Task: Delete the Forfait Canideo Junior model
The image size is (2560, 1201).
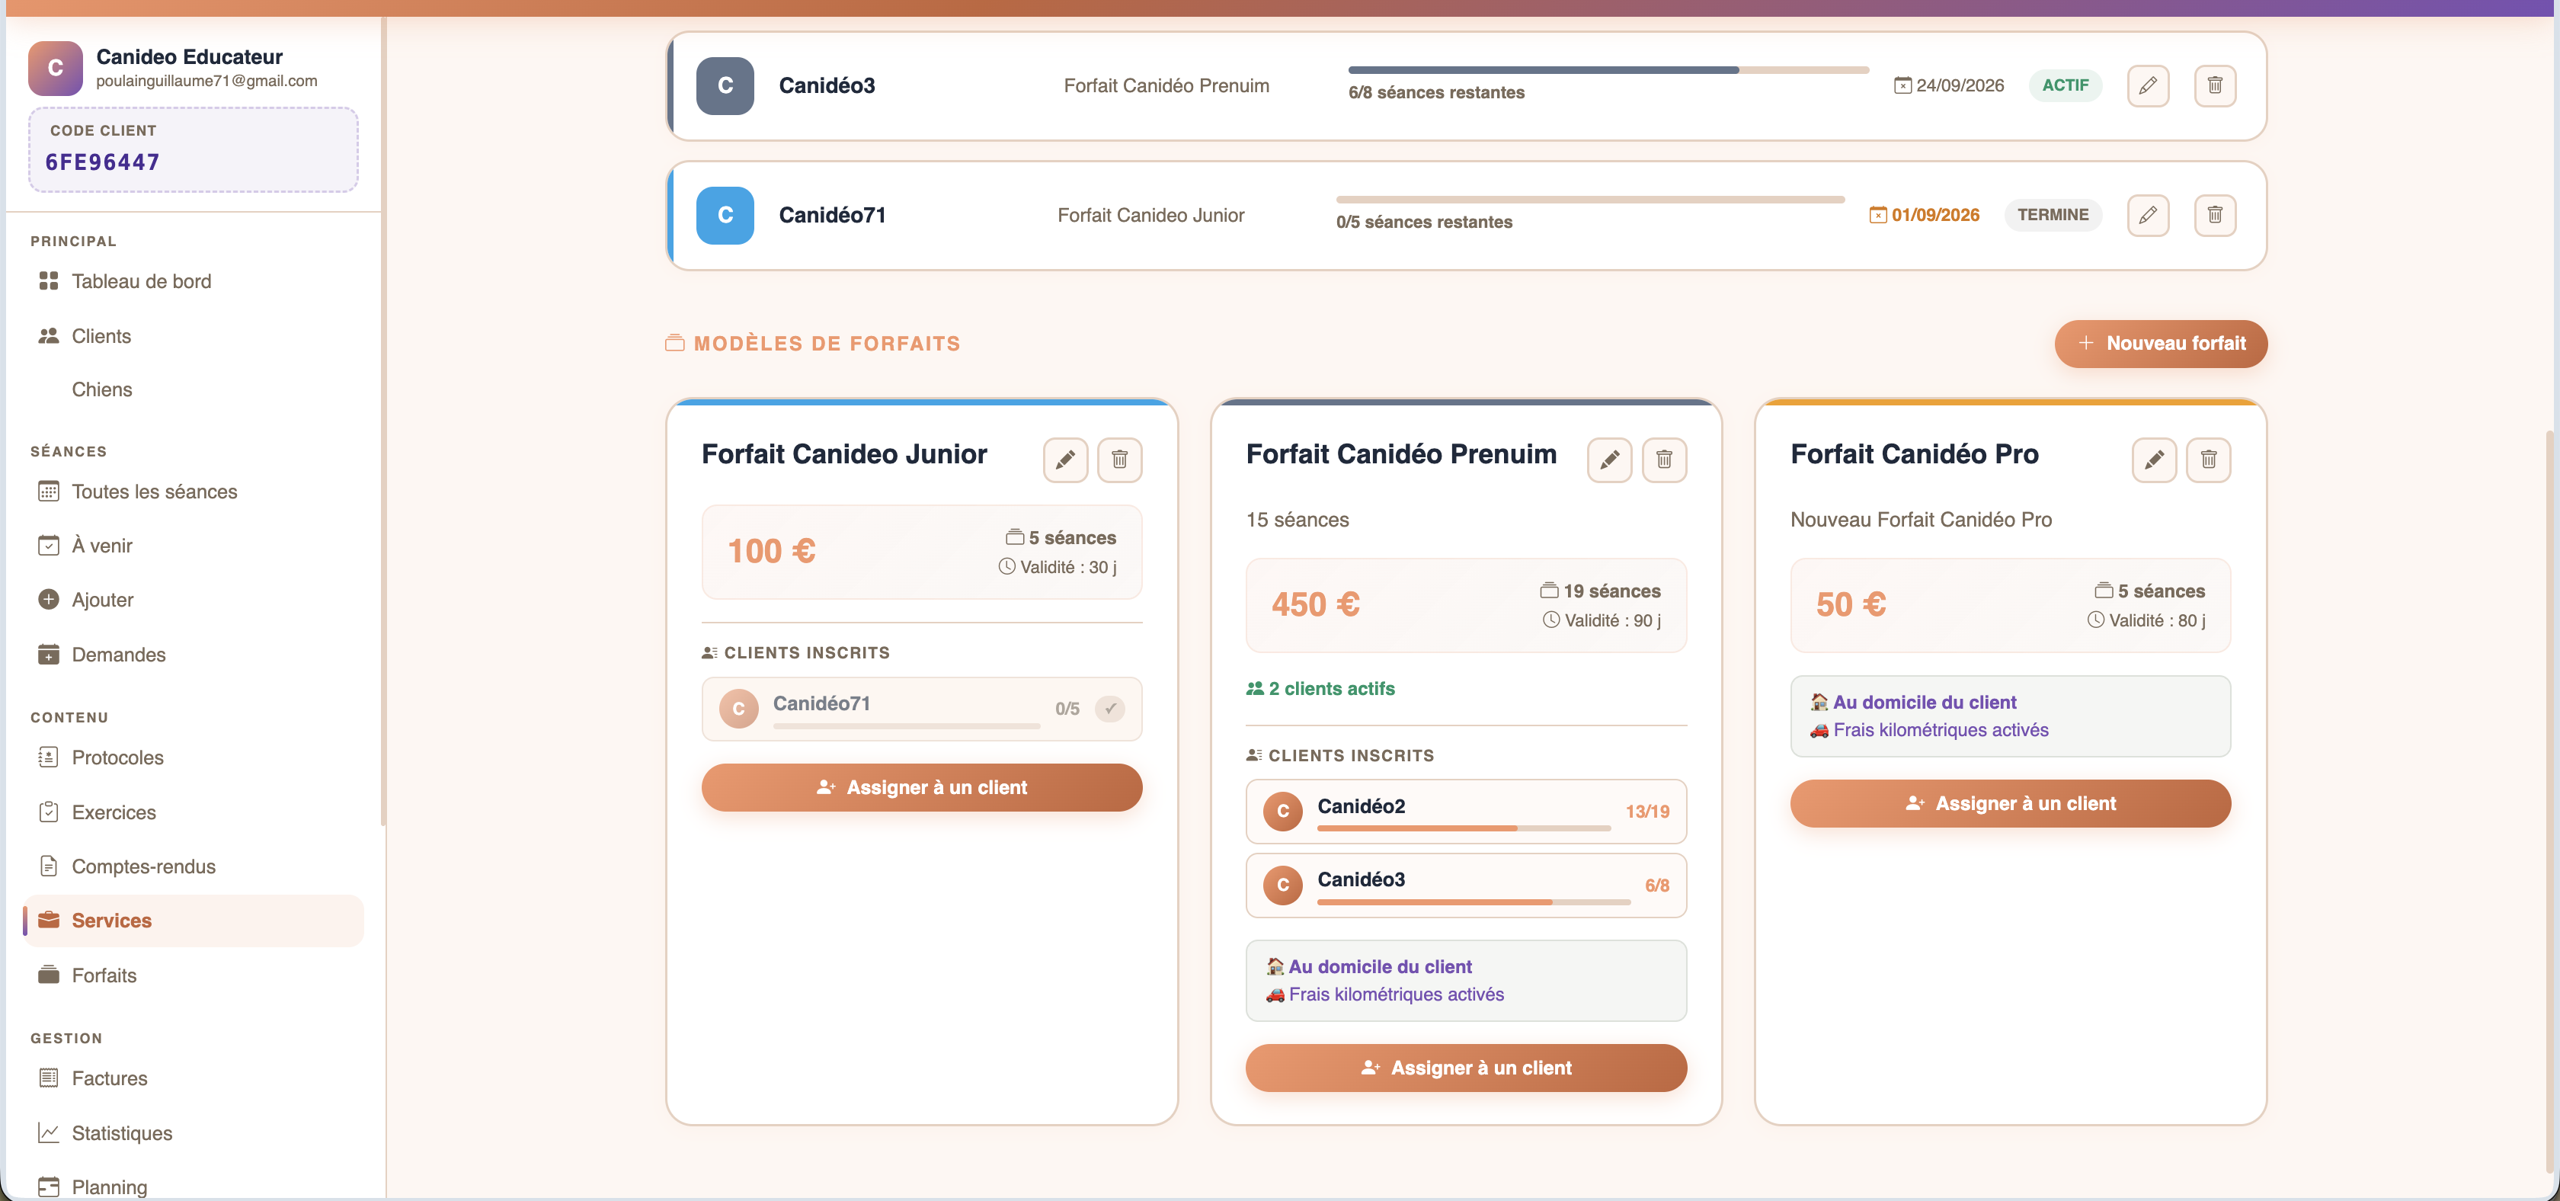Action: [1119, 460]
